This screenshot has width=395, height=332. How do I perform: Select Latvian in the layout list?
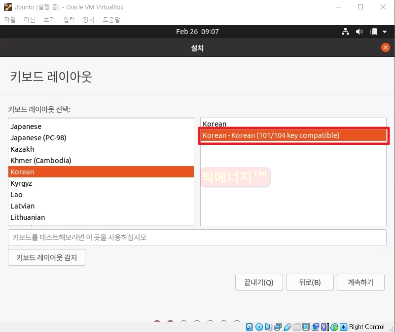[x=101, y=206]
